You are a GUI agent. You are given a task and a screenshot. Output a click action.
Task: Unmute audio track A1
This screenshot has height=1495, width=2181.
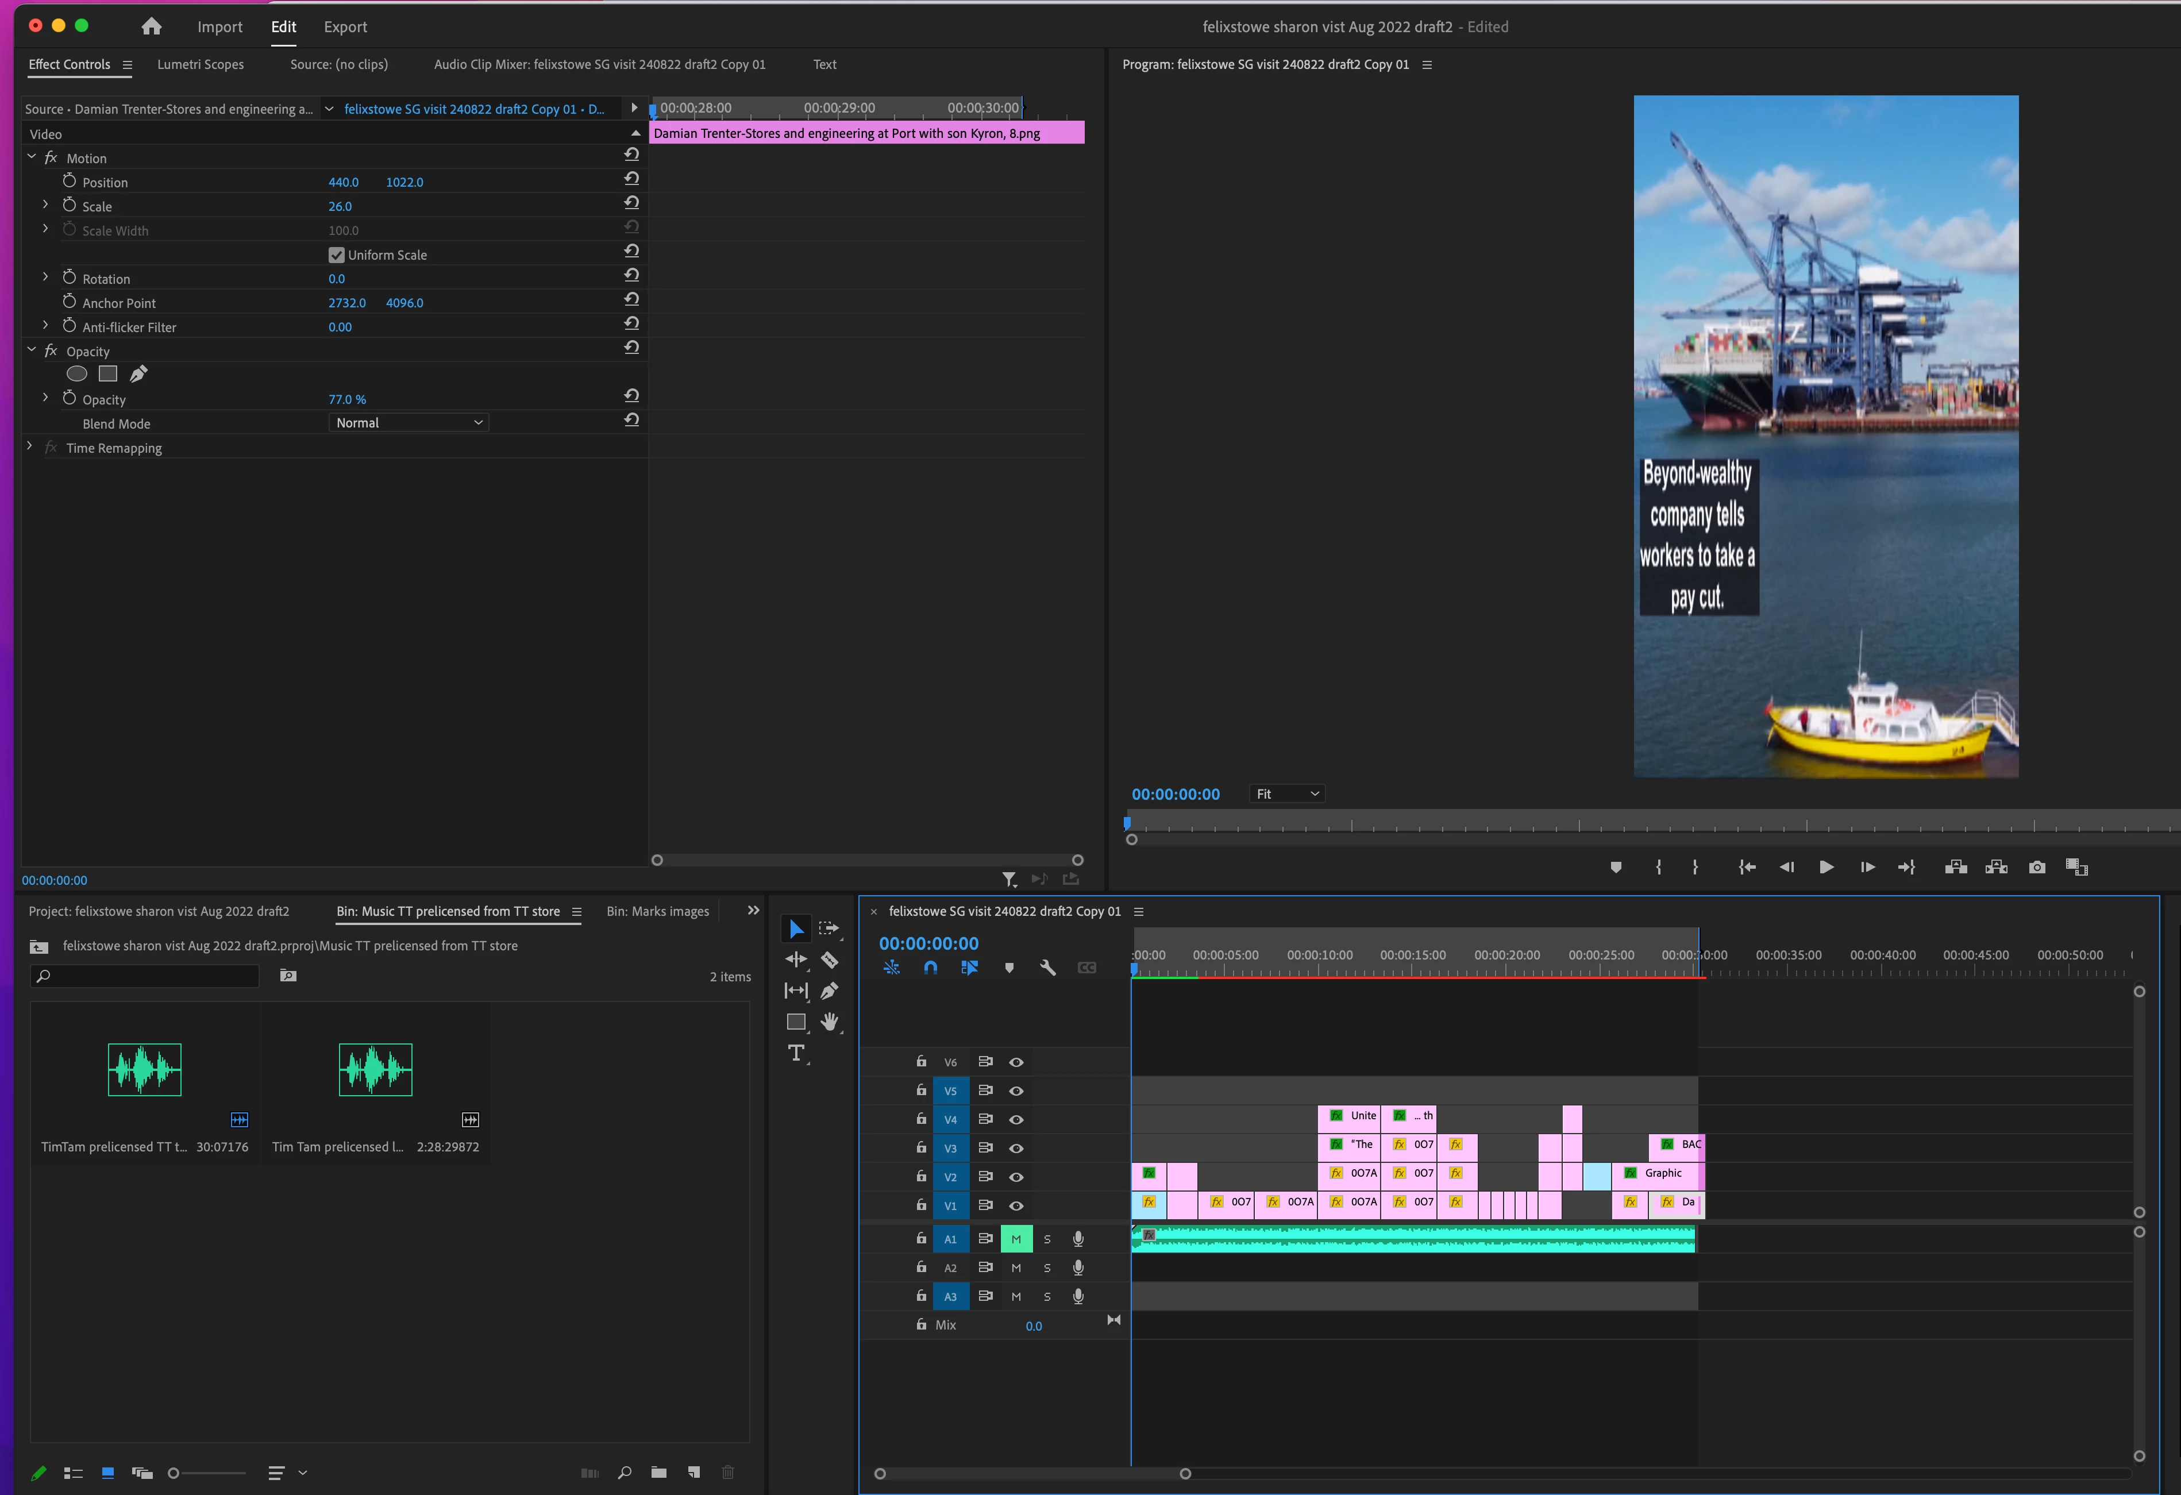pyautogui.click(x=1015, y=1239)
